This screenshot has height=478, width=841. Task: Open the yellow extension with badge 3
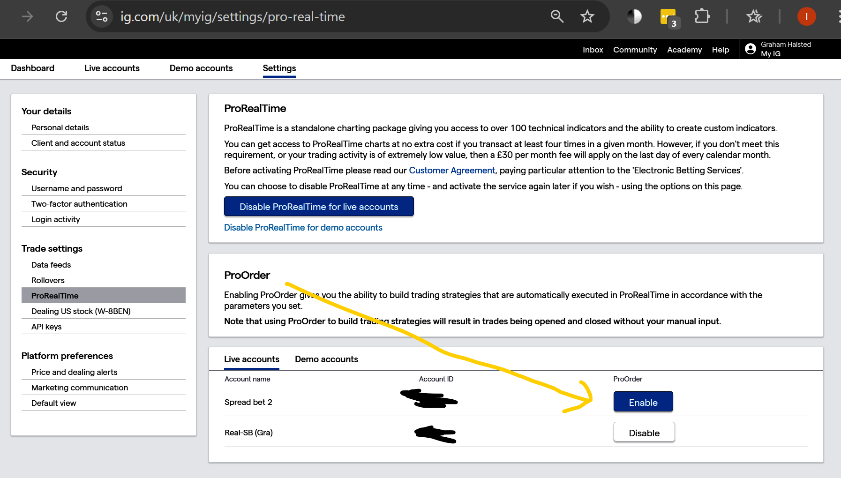click(669, 18)
